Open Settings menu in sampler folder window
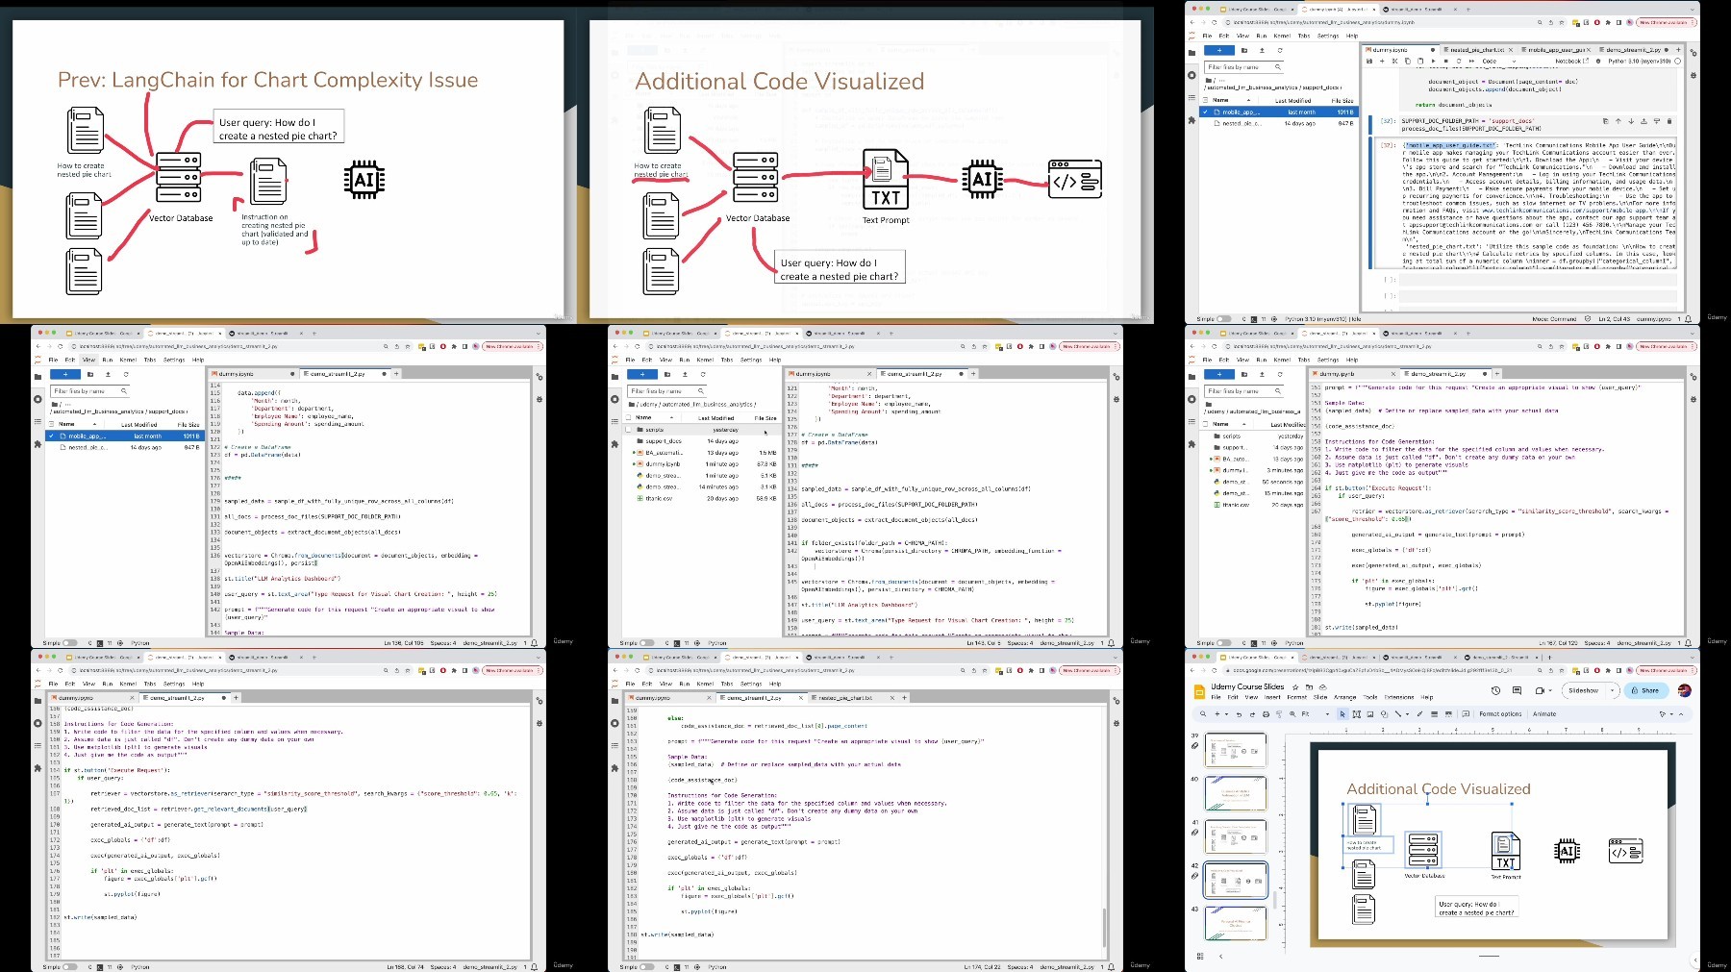Image resolution: width=1731 pixels, height=972 pixels. [x=751, y=360]
